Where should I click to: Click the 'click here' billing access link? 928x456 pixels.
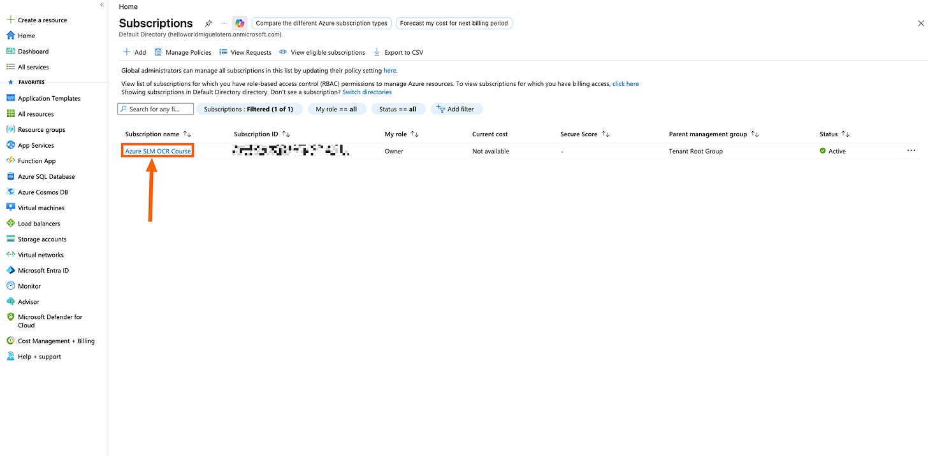tap(625, 83)
